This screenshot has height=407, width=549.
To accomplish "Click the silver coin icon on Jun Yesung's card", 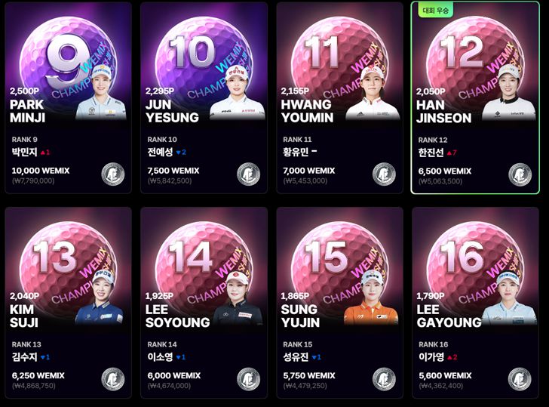I will (x=248, y=174).
